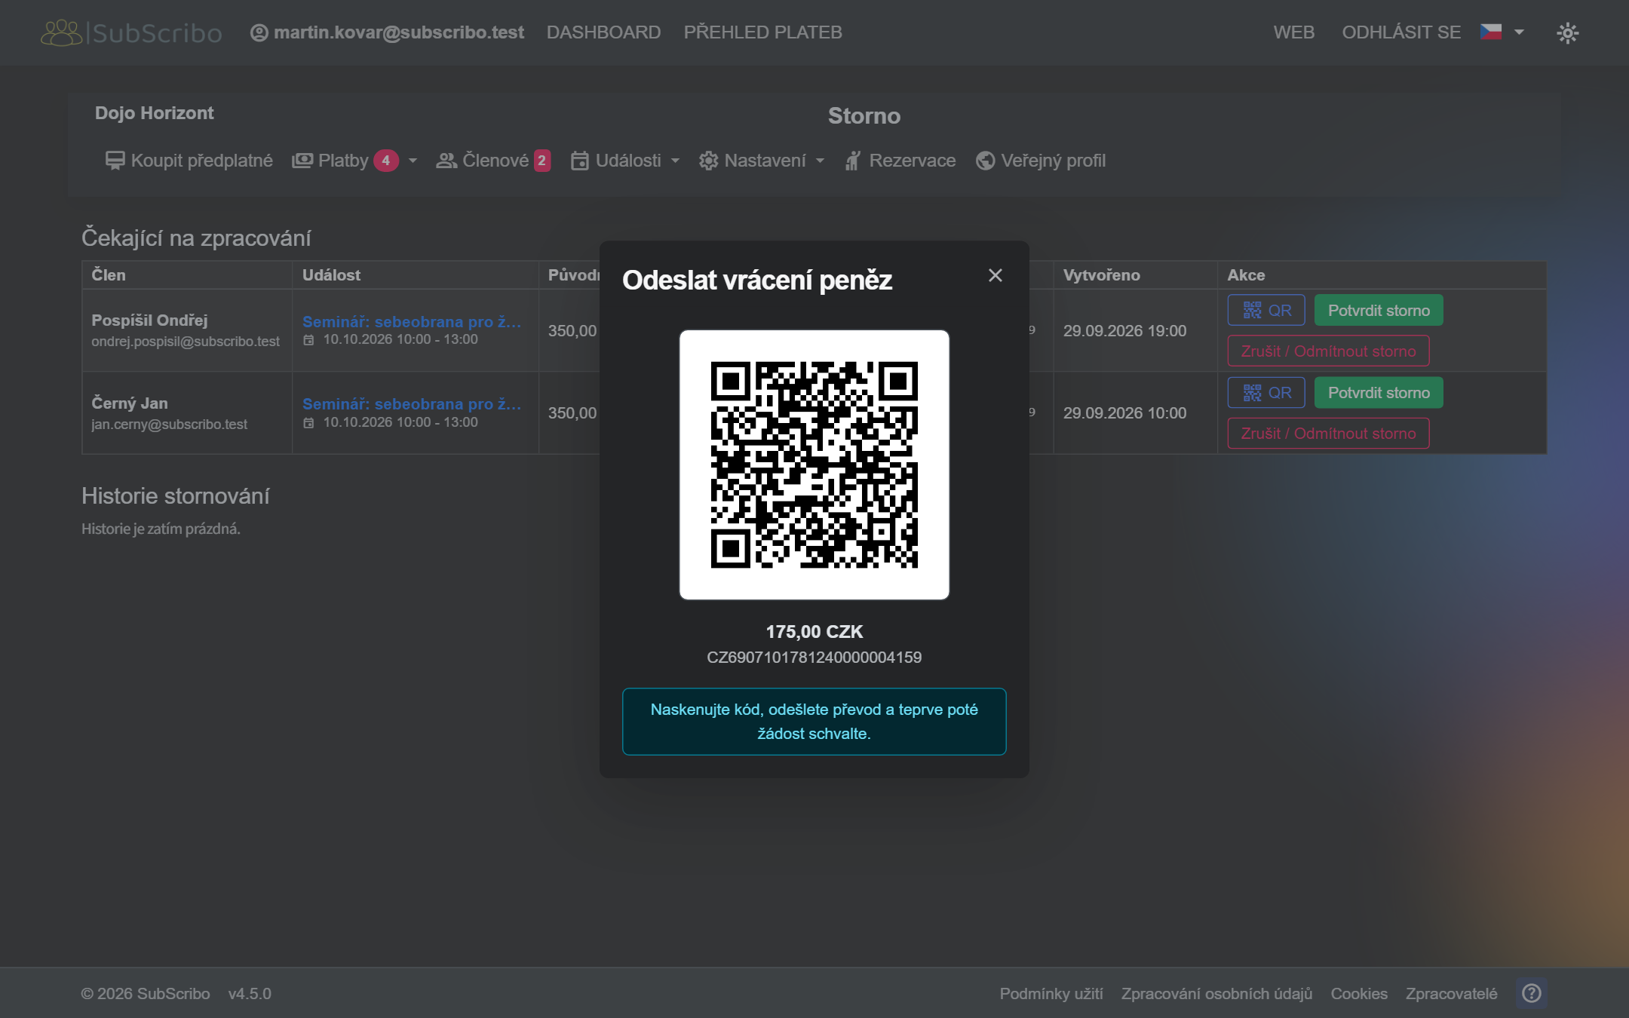The image size is (1629, 1018).
Task: Click the Nastavení gear icon
Action: (x=708, y=161)
